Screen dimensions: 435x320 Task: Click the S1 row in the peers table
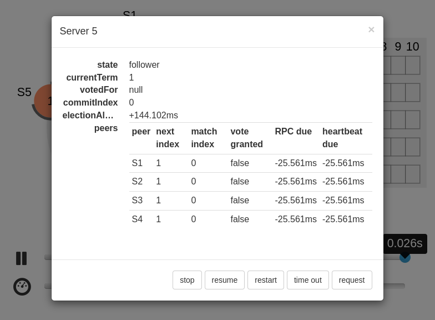[x=250, y=163]
